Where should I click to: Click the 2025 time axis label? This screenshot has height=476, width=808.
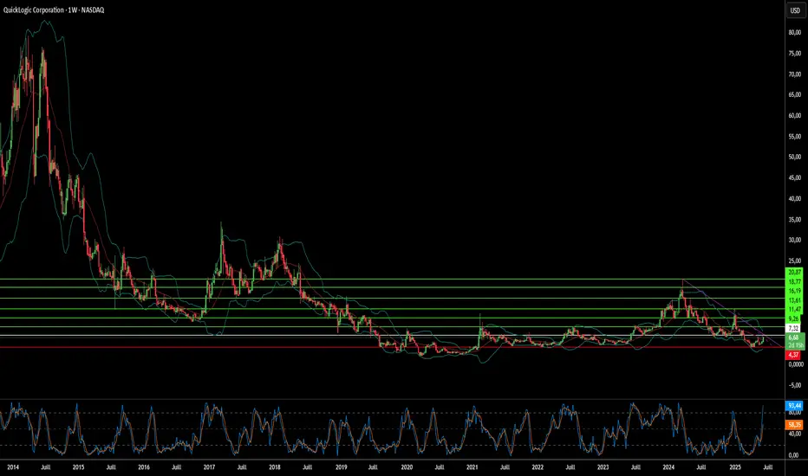click(x=735, y=467)
